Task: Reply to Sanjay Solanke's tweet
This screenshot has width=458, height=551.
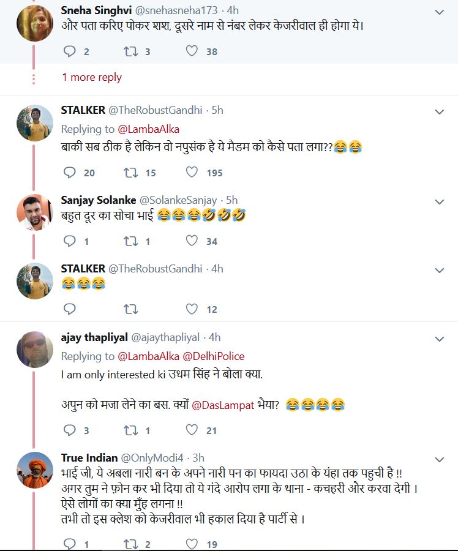Action: pos(70,241)
